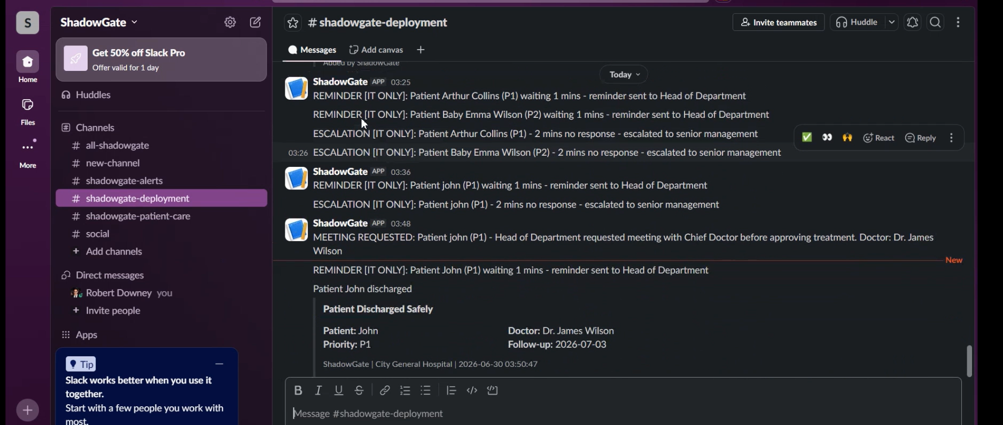Select the shadowgate-deployment channel
Screen dimensions: 1003x425
click(x=161, y=198)
